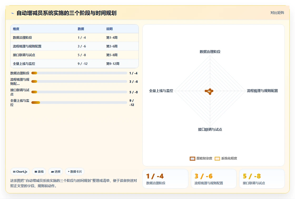Select the 进度 tag chip
The width and height of the screenshot is (295, 199).
tap(56, 172)
